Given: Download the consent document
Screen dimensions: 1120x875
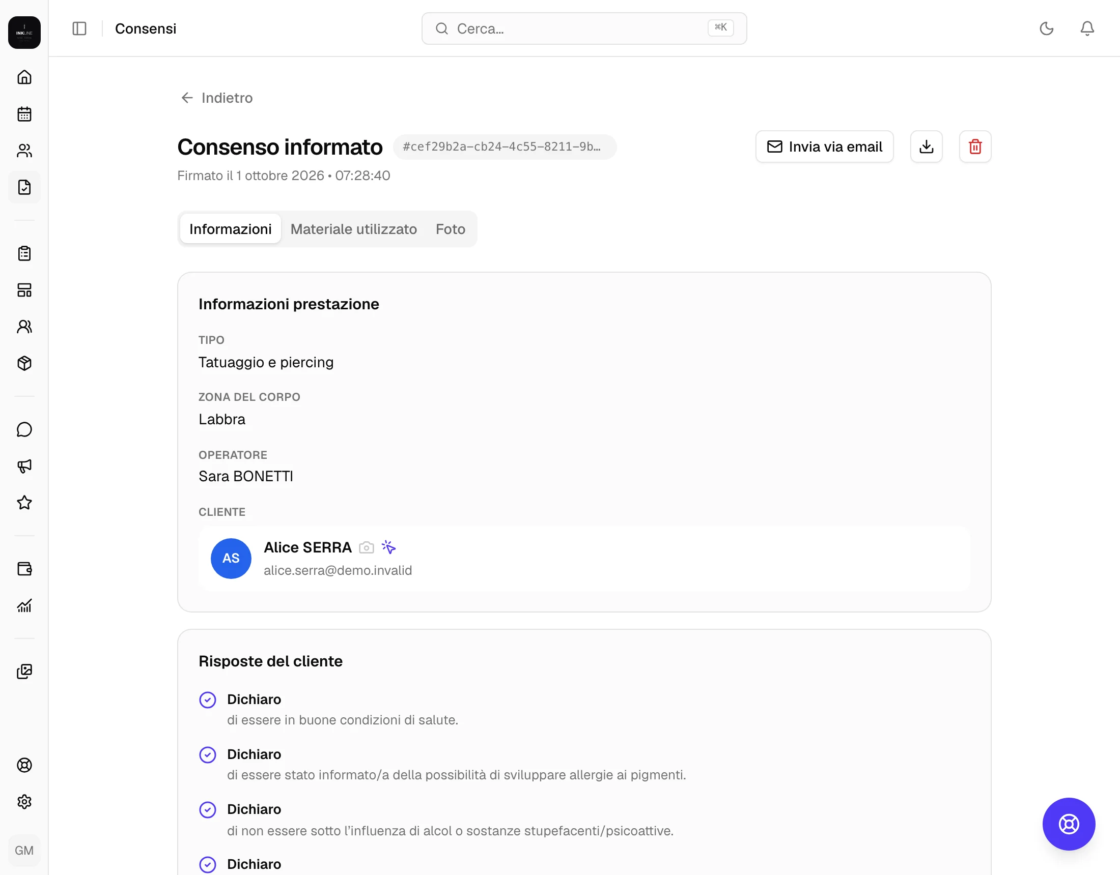Looking at the screenshot, I should 926,147.
